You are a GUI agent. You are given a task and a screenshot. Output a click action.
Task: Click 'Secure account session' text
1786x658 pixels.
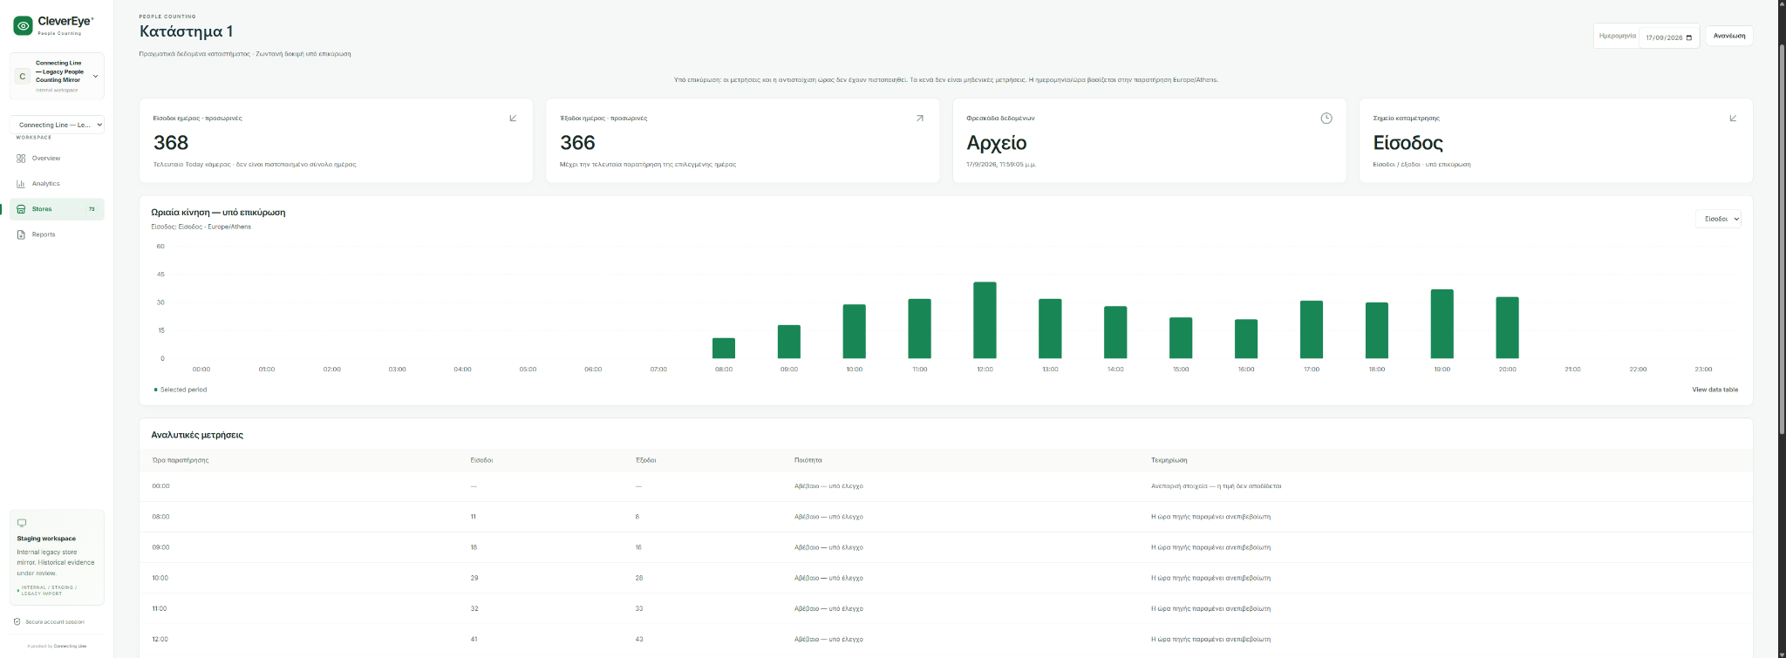pos(55,622)
